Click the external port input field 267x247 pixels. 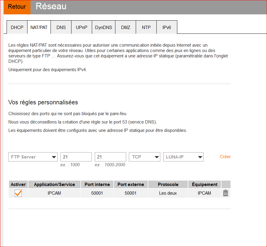pyautogui.click(x=110, y=157)
